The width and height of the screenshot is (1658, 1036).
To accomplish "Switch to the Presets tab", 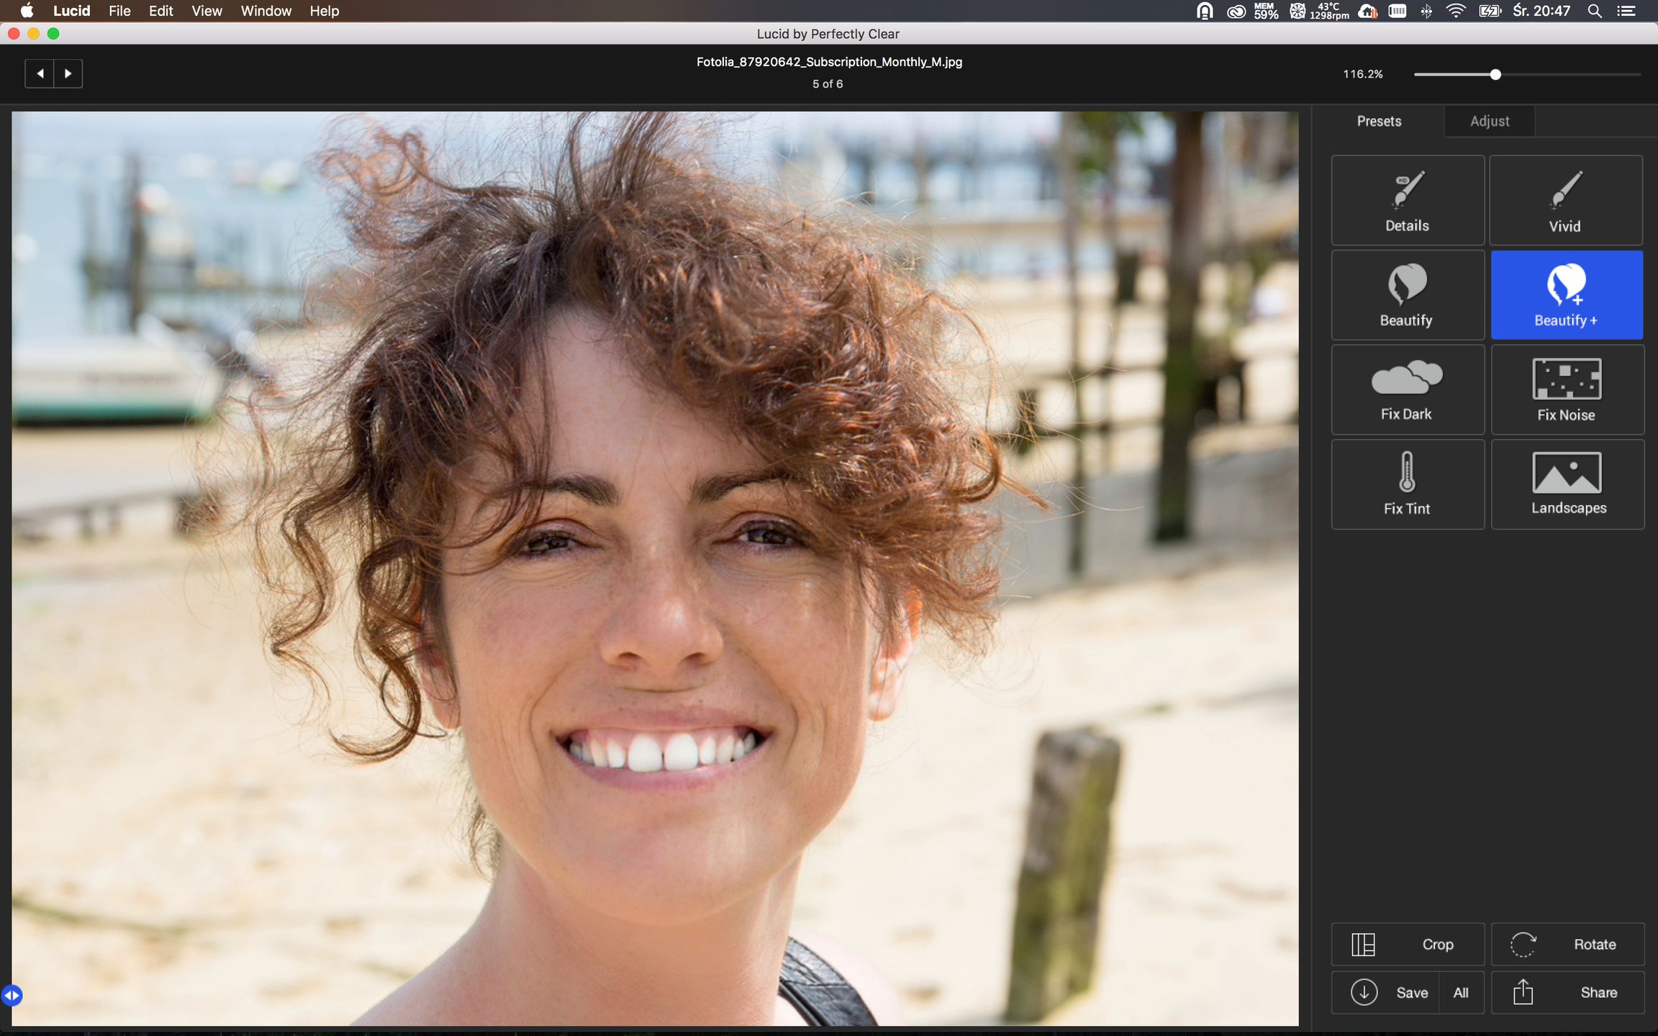I will tap(1378, 121).
